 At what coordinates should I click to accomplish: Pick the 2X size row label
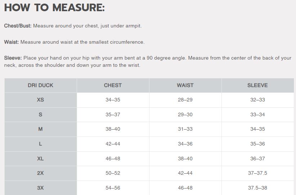pos(40,173)
